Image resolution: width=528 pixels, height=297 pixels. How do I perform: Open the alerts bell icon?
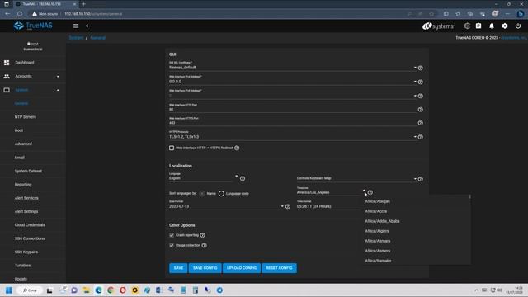492,26
